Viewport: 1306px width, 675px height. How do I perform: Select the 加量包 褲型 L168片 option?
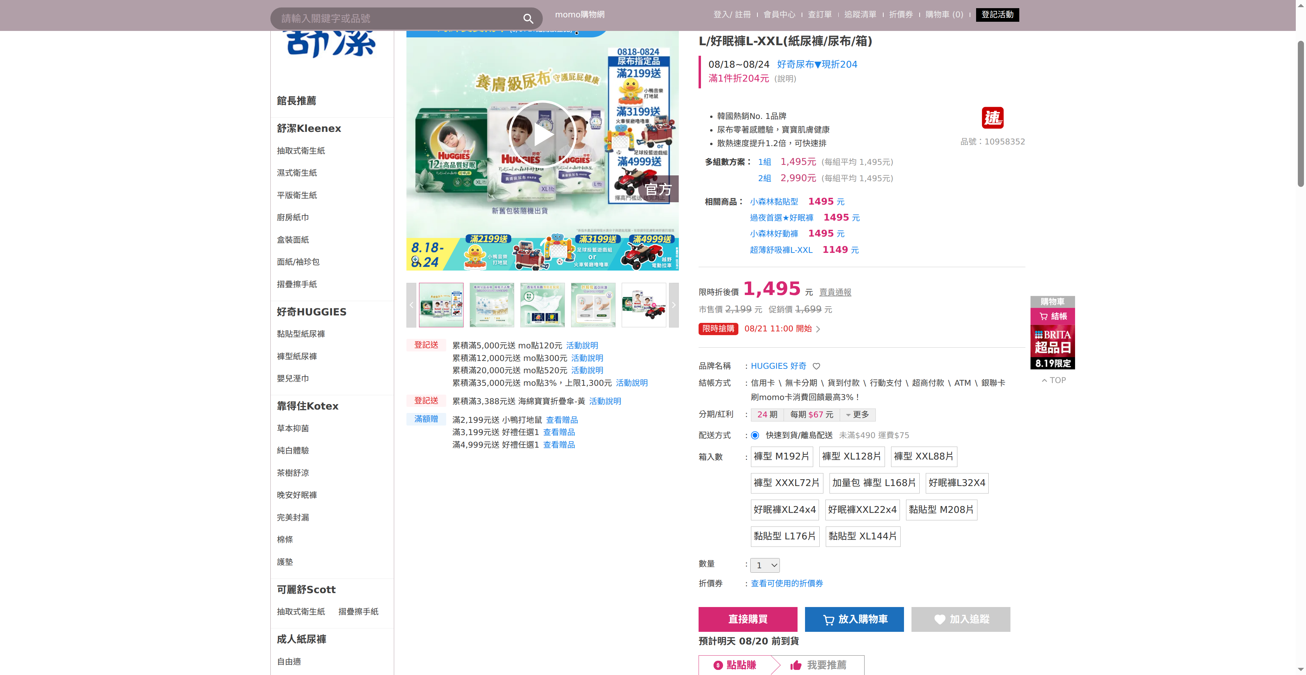click(874, 483)
